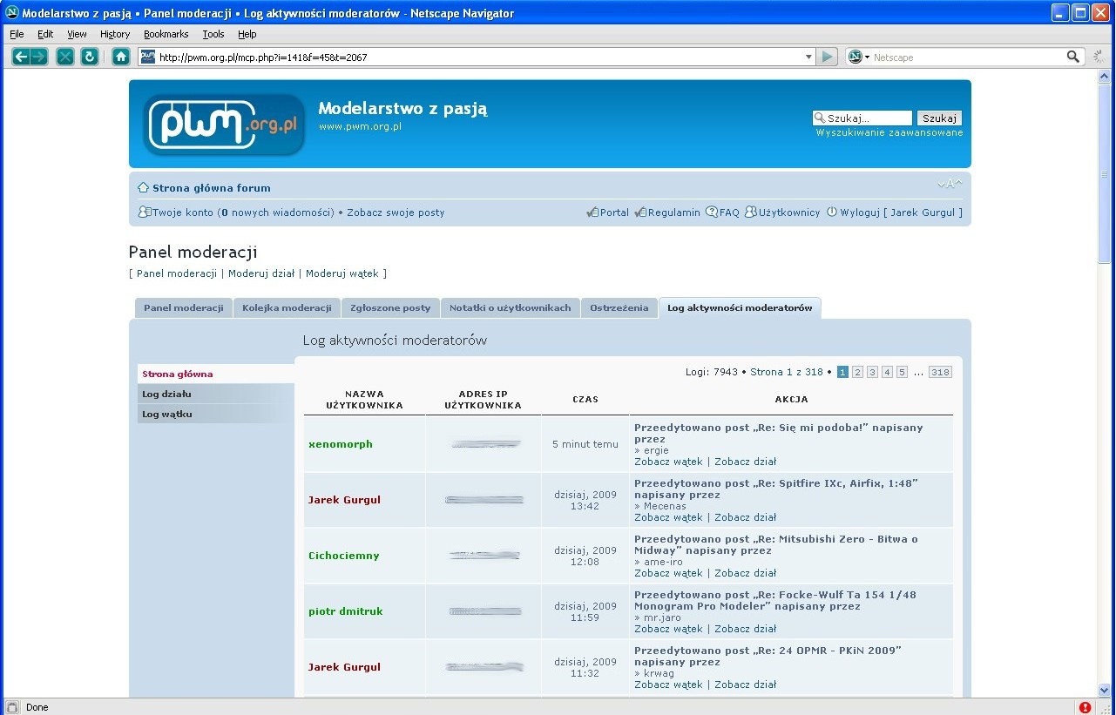Click the pwm.org.pl forum logo

coord(224,125)
